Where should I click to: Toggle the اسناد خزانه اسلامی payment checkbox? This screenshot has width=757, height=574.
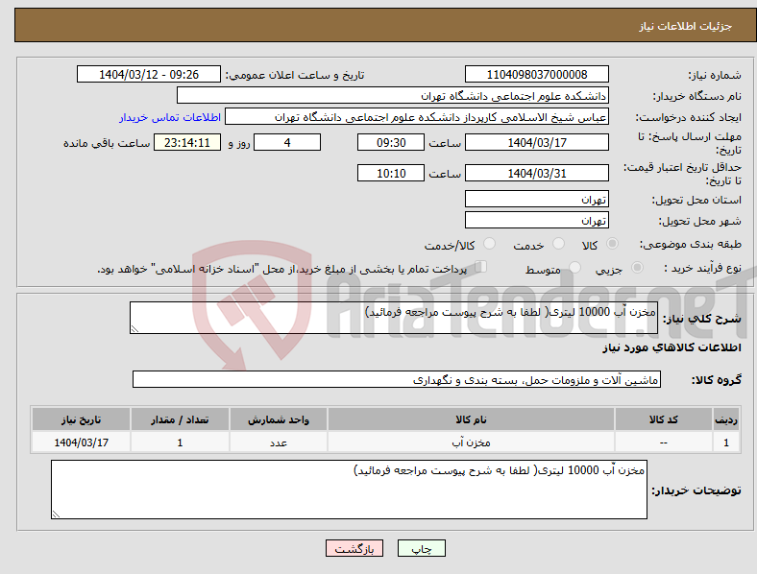point(481,266)
